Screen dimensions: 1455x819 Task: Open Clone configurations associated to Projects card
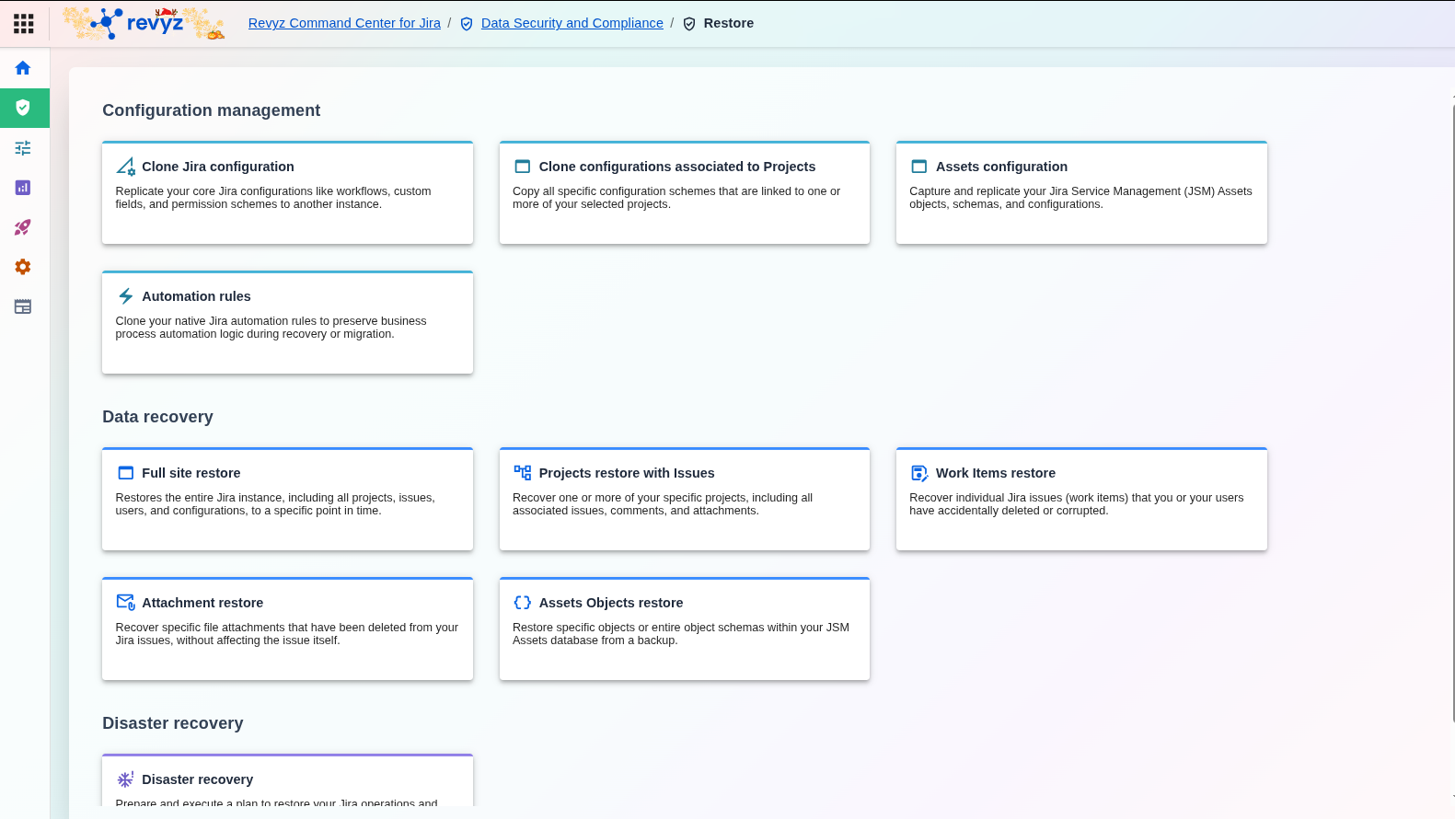tap(684, 193)
